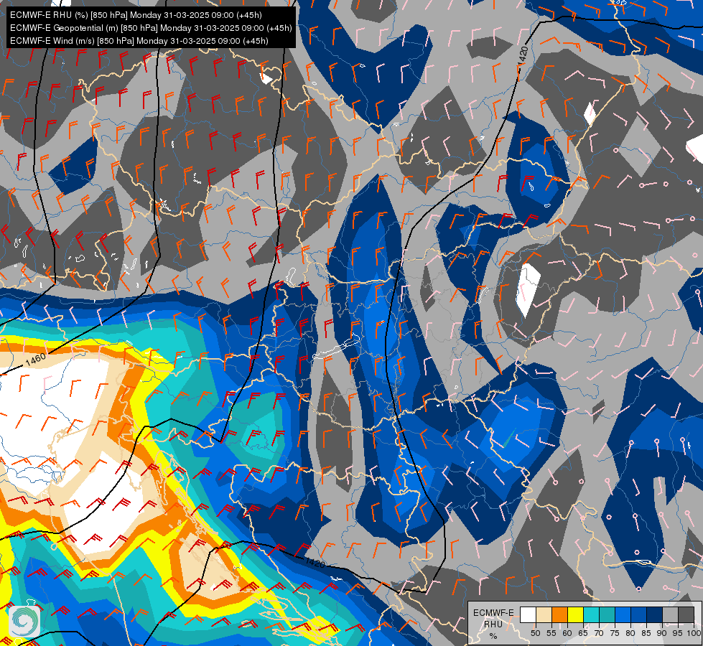Screen dimensions: 703x646
Task: Pick the white legend swatch below 50
Action: [528, 614]
